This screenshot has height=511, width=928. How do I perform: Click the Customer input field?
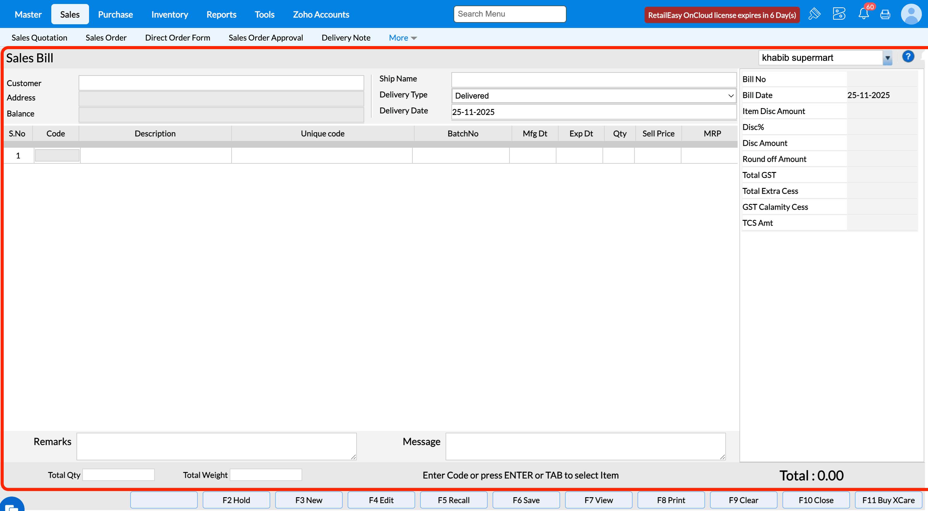pos(221,83)
